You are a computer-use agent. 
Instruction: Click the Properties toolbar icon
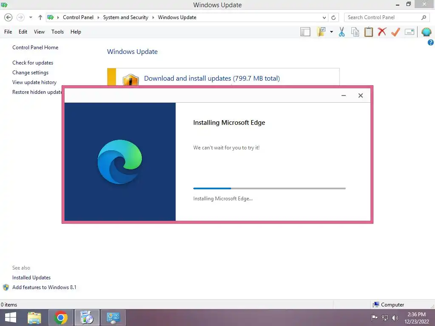coord(410,32)
